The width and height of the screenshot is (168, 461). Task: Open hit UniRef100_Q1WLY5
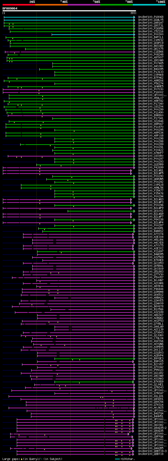pos(151,20)
